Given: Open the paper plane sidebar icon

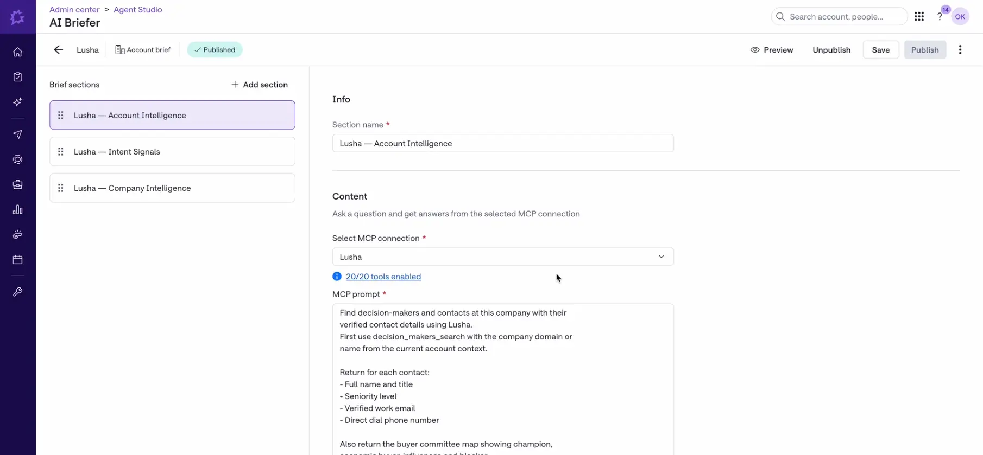Looking at the screenshot, I should [x=17, y=134].
